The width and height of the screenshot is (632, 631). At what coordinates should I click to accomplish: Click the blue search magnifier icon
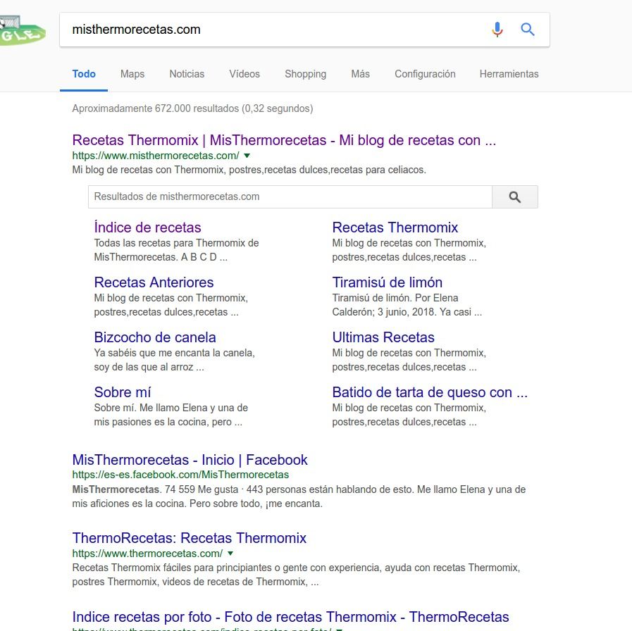527,30
